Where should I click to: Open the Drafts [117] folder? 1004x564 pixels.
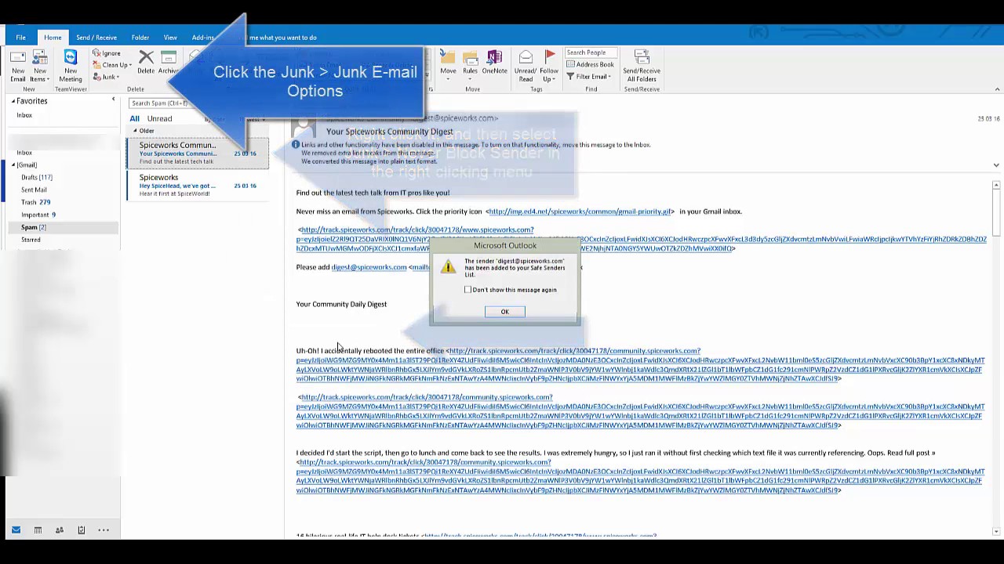[36, 177]
